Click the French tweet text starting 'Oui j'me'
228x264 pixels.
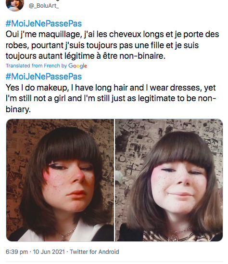[113, 45]
